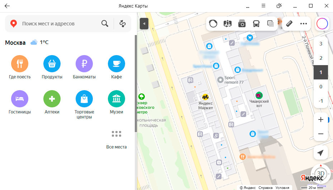Toggle the traffic layer circle icon
Screen dimensions: 333x190
tap(213, 24)
